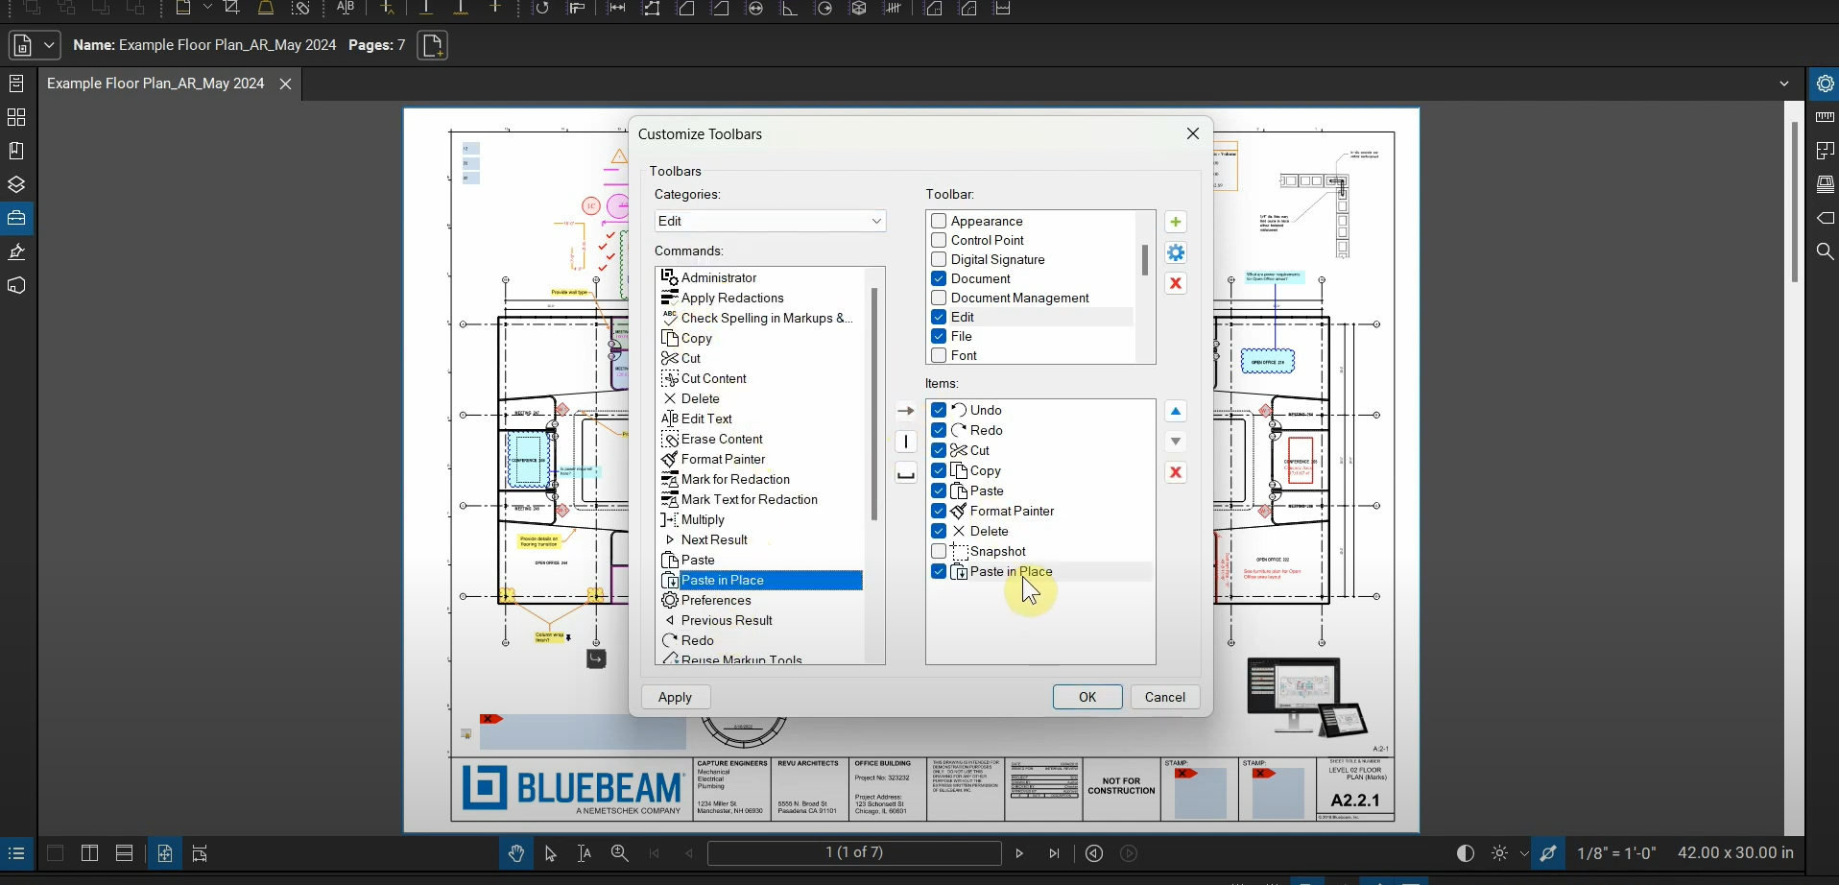Select the Zoom magnifier tool

pos(619,852)
